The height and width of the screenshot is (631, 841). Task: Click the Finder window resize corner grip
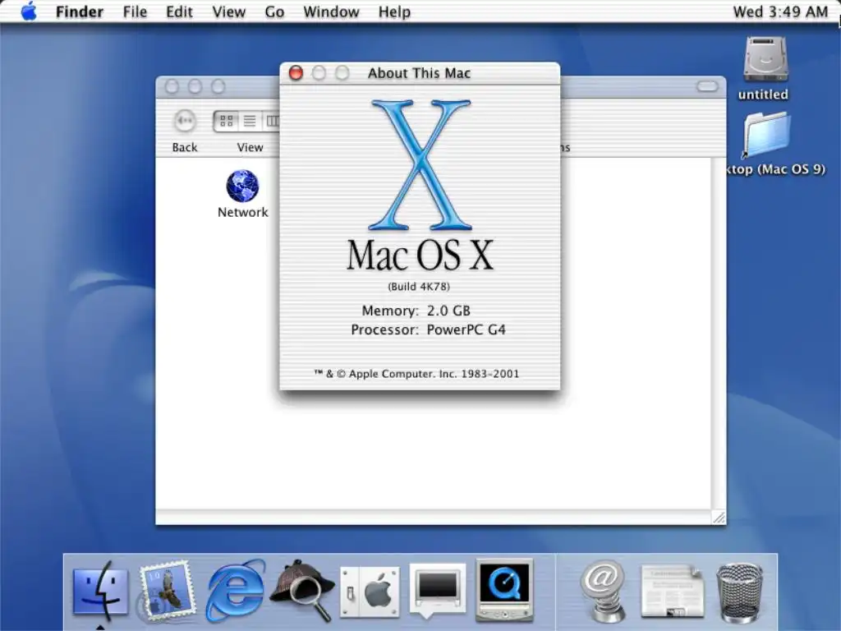(x=719, y=518)
